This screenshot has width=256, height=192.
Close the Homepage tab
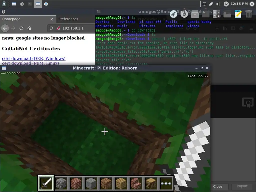(52, 19)
